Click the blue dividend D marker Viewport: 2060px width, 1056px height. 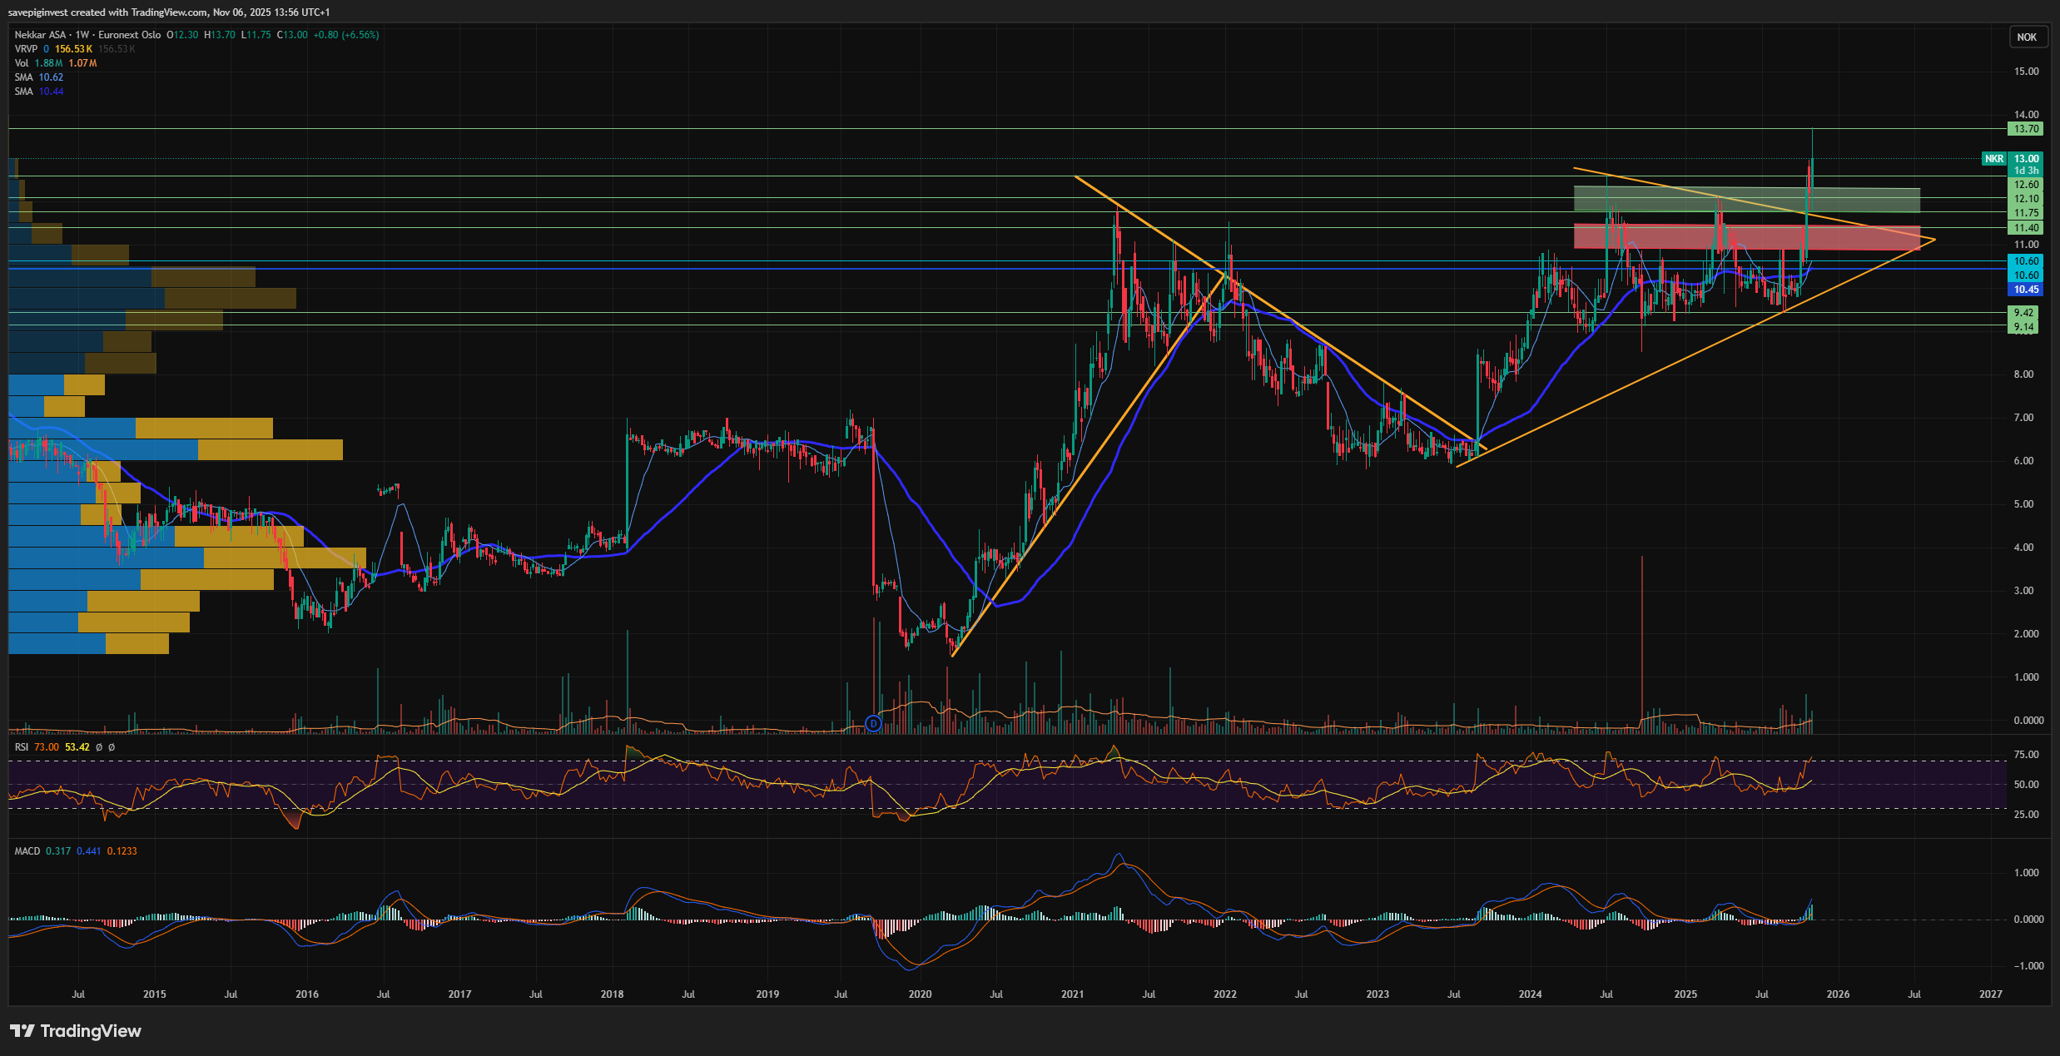click(873, 723)
